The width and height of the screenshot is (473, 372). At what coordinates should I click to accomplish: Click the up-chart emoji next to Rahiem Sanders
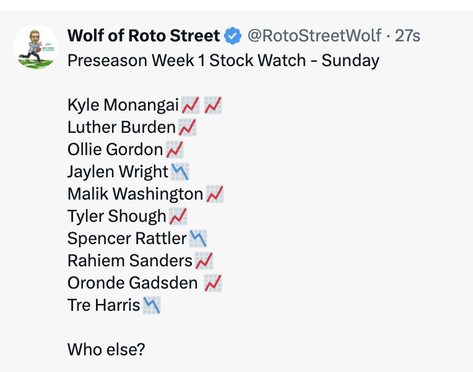pos(204,261)
